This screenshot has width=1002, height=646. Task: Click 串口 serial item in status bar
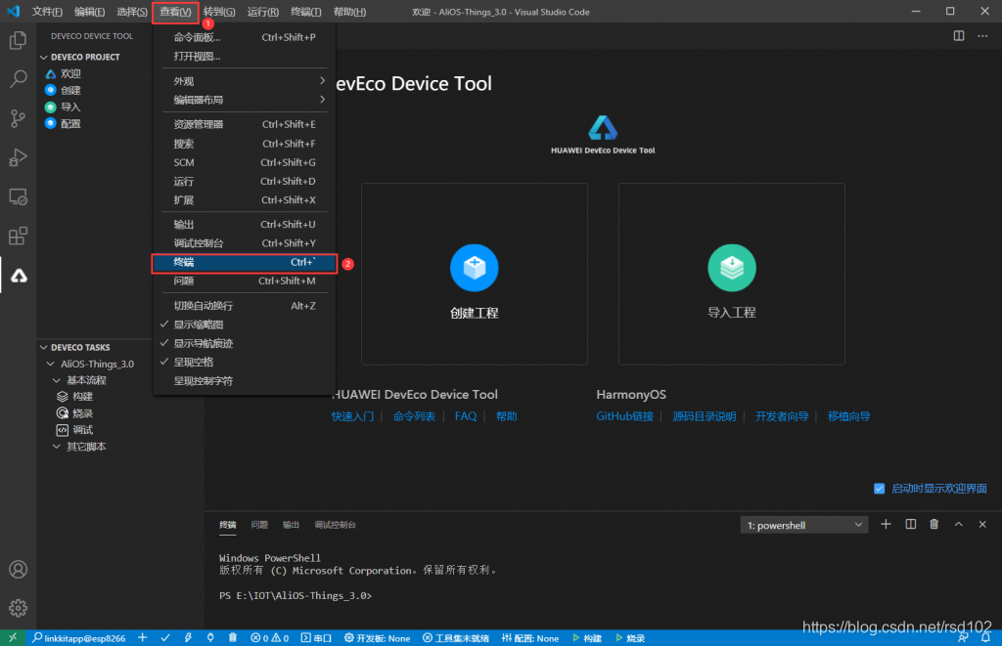[x=316, y=638]
